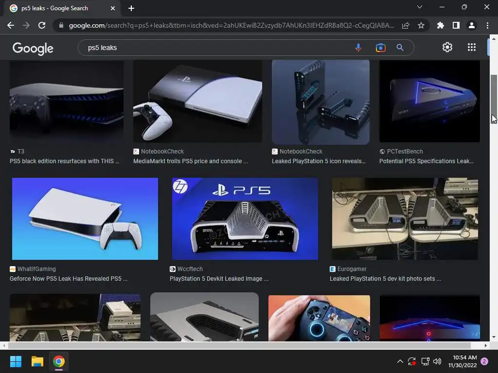Viewport: 498px width, 373px height.
Task: Click 'MediaMarkt trolls PS5 price and console' link
Action: point(191,161)
